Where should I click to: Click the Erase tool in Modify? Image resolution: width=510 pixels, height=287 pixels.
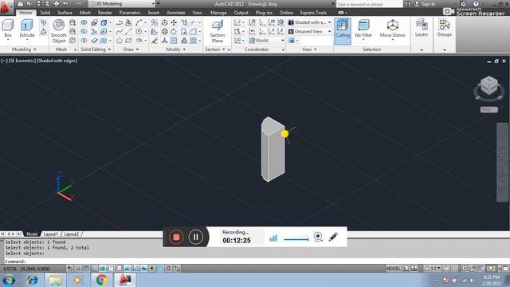[155, 41]
